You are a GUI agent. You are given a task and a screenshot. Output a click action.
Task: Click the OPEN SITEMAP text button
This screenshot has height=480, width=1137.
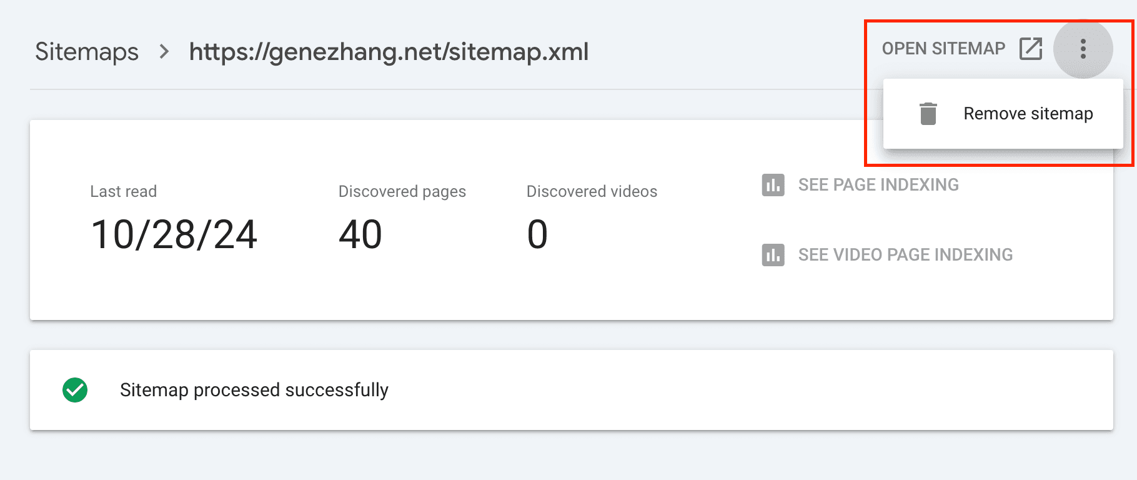[943, 49]
